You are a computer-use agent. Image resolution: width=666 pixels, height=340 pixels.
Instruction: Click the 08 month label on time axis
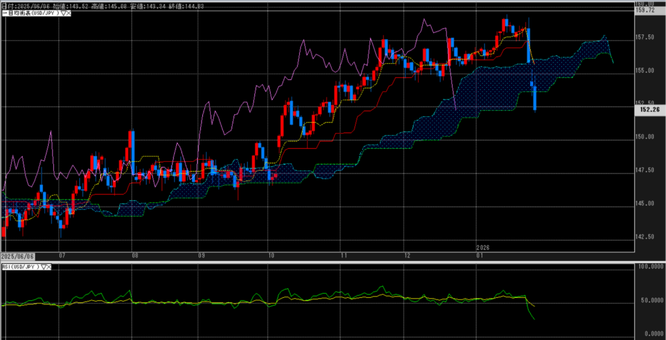pyautogui.click(x=134, y=256)
